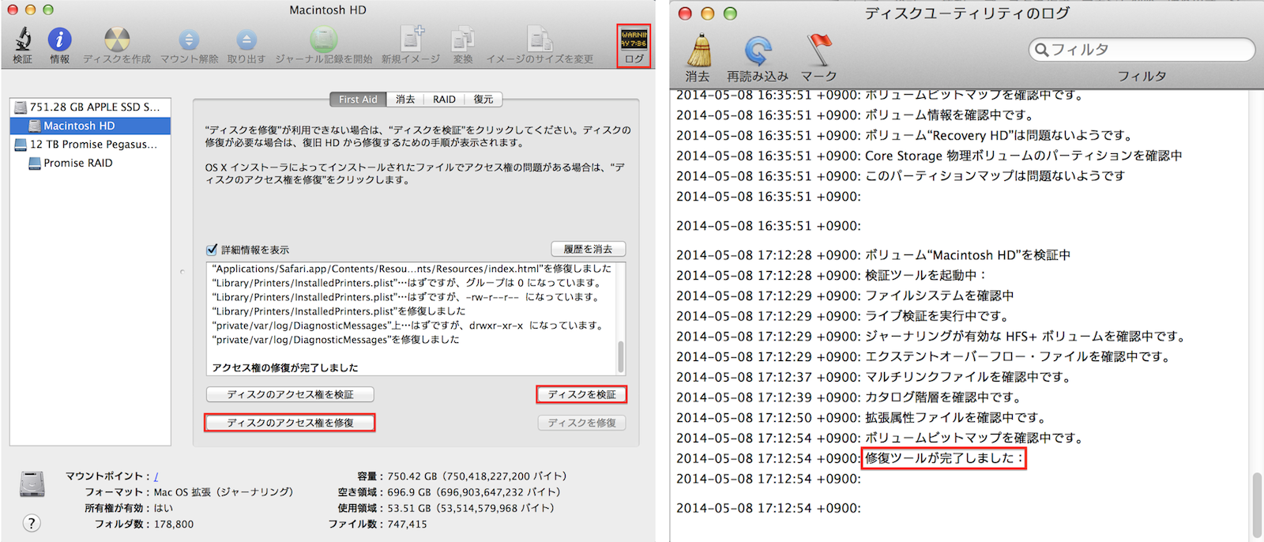Click the result line アクセス権の修復が完了しました

[285, 368]
